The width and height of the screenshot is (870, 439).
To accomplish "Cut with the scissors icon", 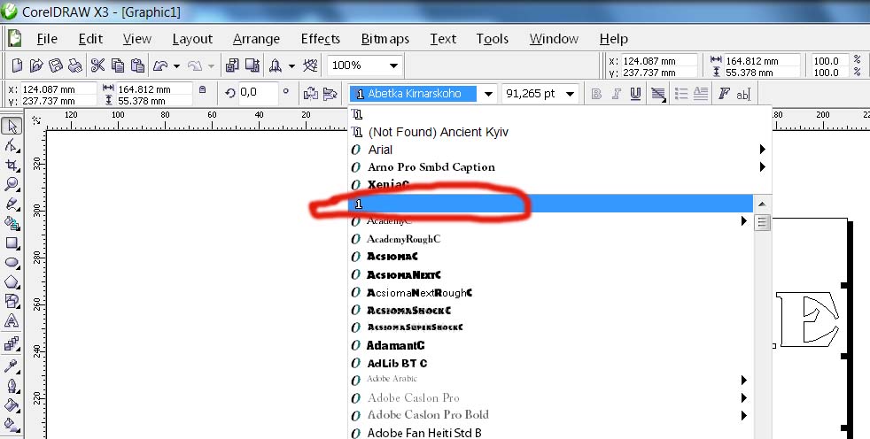I will (98, 66).
